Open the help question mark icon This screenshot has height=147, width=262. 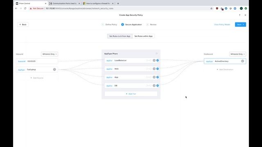point(239,15)
